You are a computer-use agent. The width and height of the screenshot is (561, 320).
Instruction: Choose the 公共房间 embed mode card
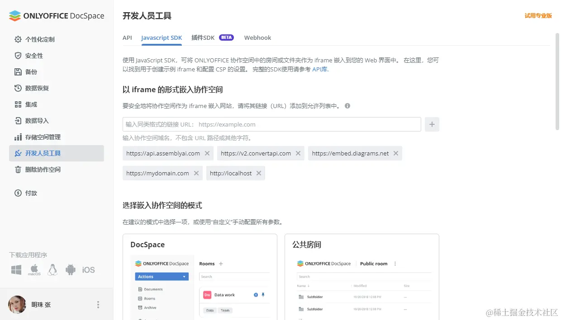pos(362,277)
